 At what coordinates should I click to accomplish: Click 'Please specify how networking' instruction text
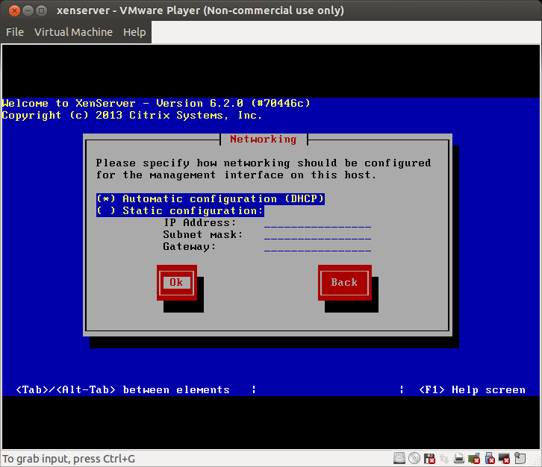pos(264,169)
